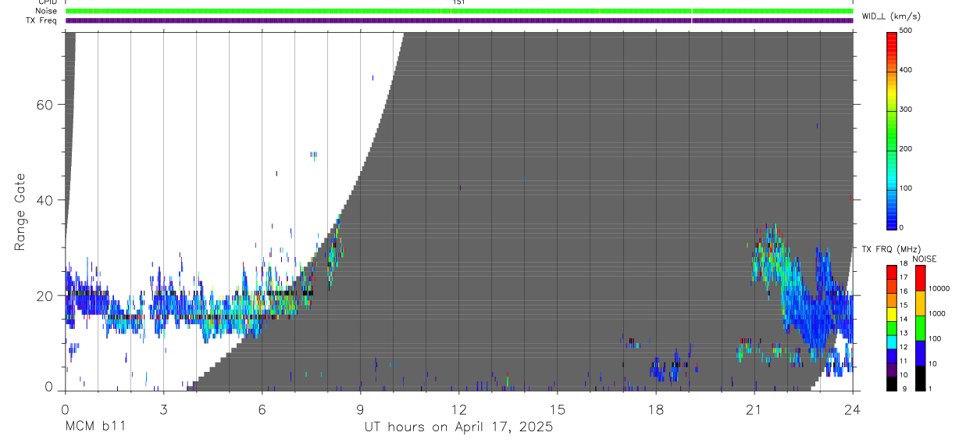The height and width of the screenshot is (443, 959).
Task: Click the '18' value on TX FRQ legend
Action: pyautogui.click(x=904, y=264)
